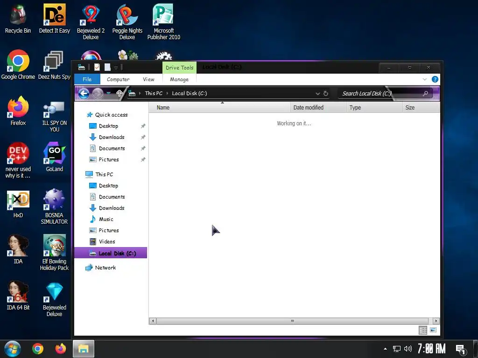Click horizontal scrollbar left arrow
Screen dimensions: 478x358
pos(153,321)
